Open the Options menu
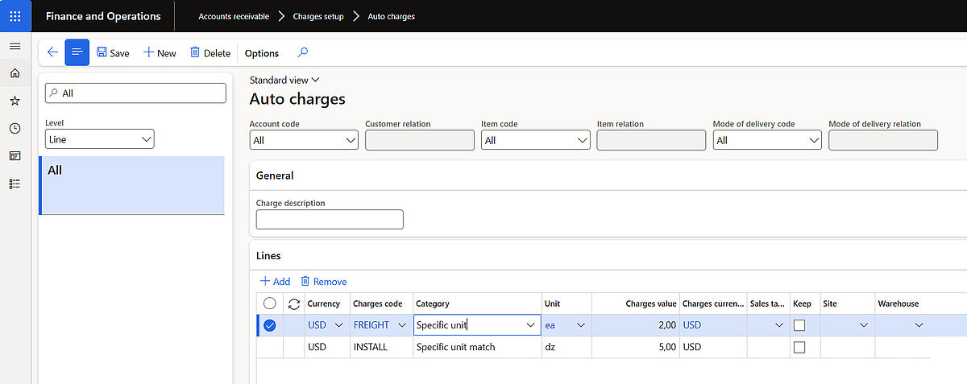 [x=262, y=53]
